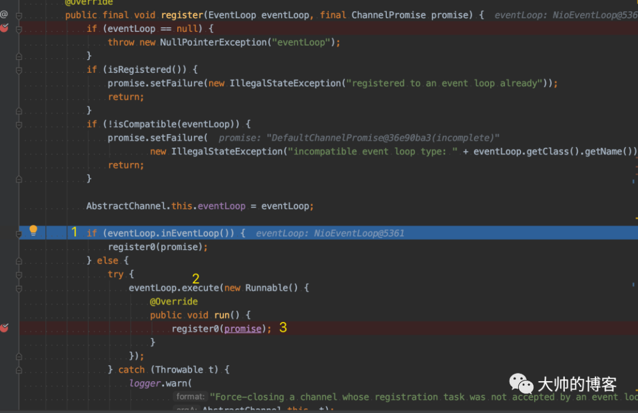Click the register method name

coord(182,15)
